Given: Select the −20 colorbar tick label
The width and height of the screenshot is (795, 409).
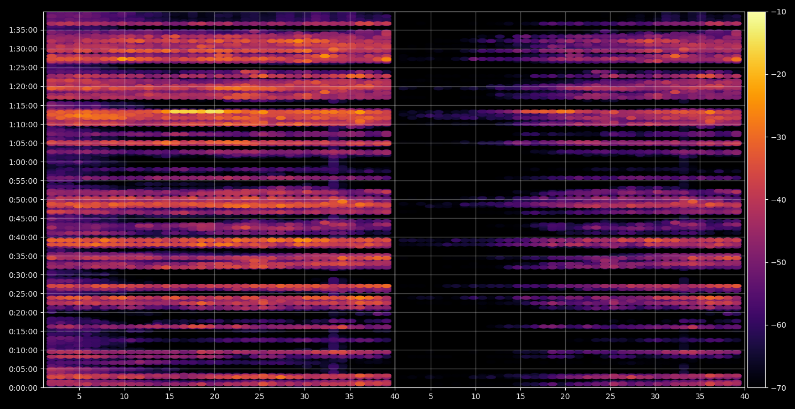Looking at the screenshot, I should coord(778,74).
